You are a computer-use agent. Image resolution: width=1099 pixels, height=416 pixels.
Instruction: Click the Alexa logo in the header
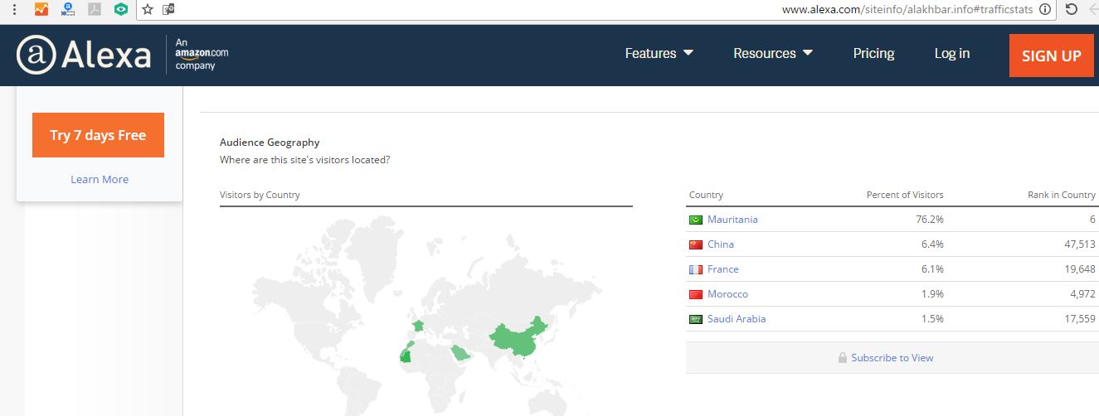point(84,56)
